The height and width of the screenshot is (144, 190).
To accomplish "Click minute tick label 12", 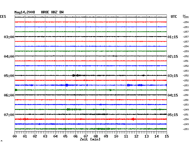I will (136, 136).
